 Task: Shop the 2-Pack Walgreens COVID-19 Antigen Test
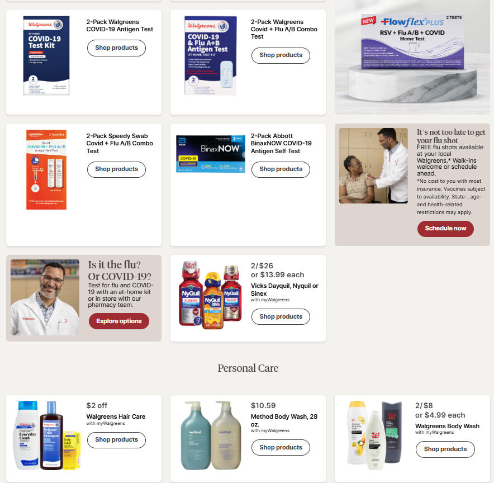[x=116, y=48]
